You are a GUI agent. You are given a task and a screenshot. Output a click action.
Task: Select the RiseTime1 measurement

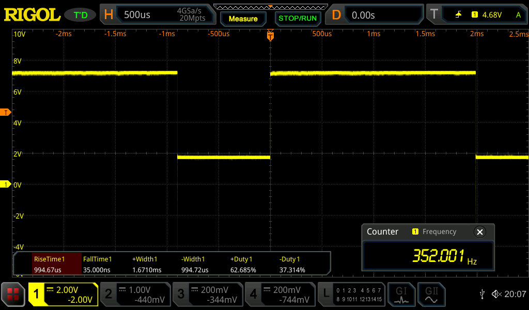pyautogui.click(x=57, y=264)
